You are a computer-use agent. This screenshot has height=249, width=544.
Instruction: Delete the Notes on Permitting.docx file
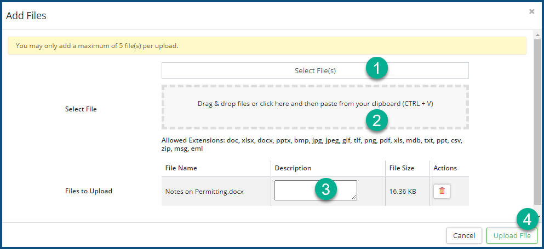442,191
